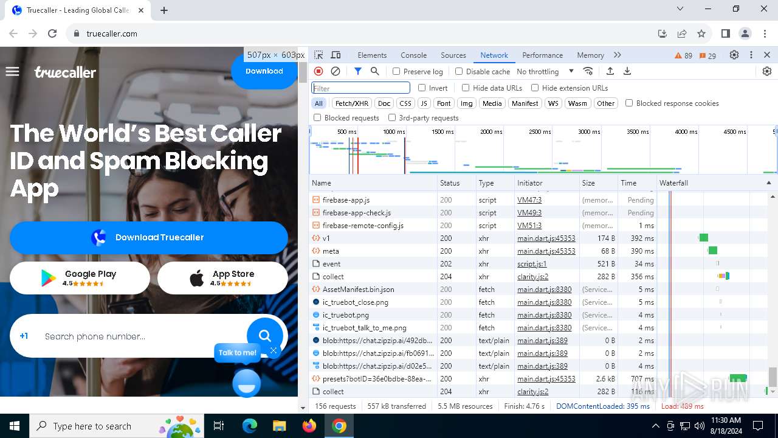Click the Filter text input

click(x=361, y=88)
